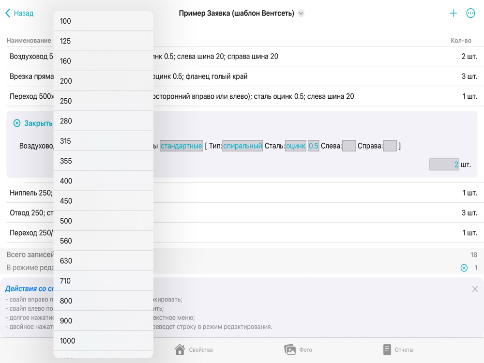
Task: Select the 500 option
Action: point(104,221)
